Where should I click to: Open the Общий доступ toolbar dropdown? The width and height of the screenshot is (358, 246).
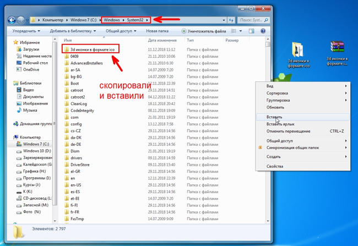pos(121,31)
